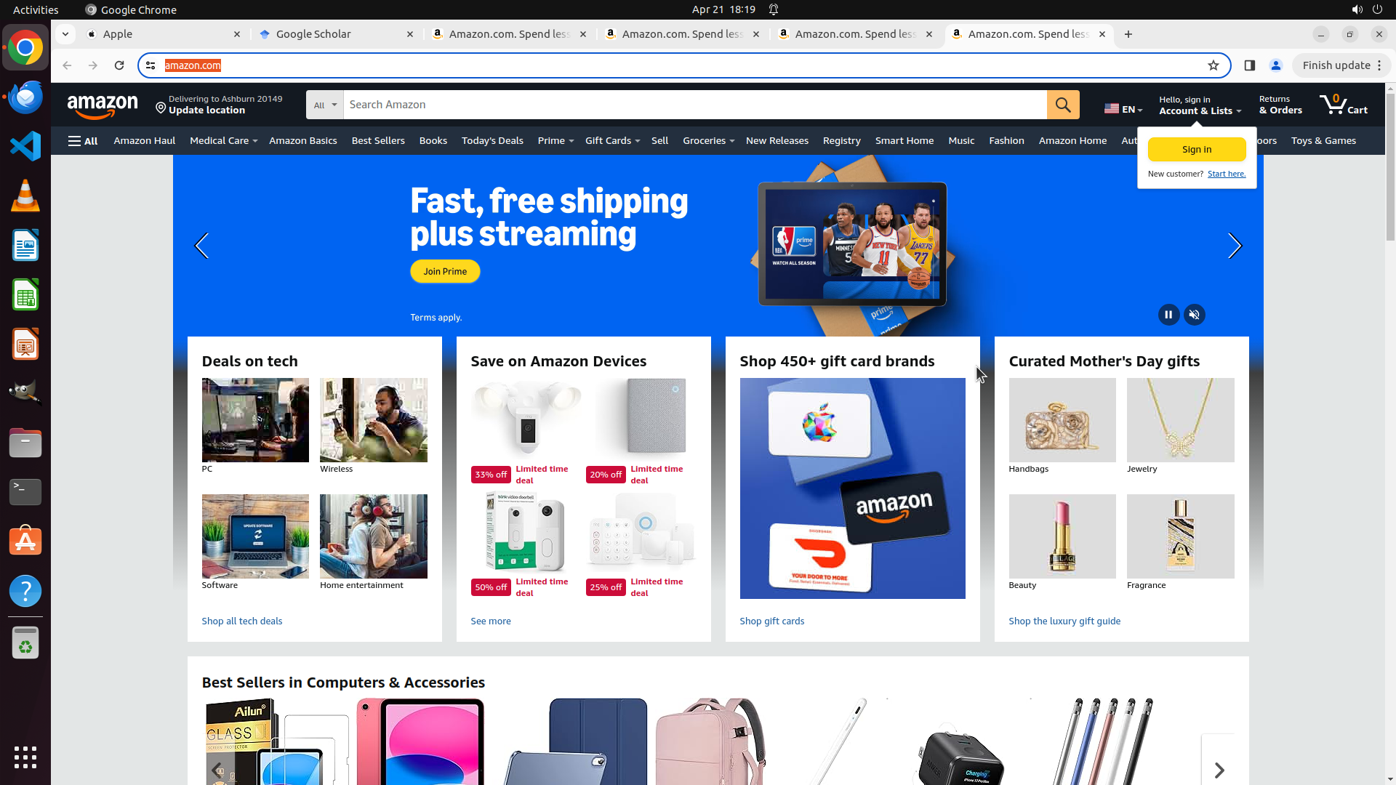Expand the search category All dropdown
The height and width of the screenshot is (785, 1396).
[325, 105]
